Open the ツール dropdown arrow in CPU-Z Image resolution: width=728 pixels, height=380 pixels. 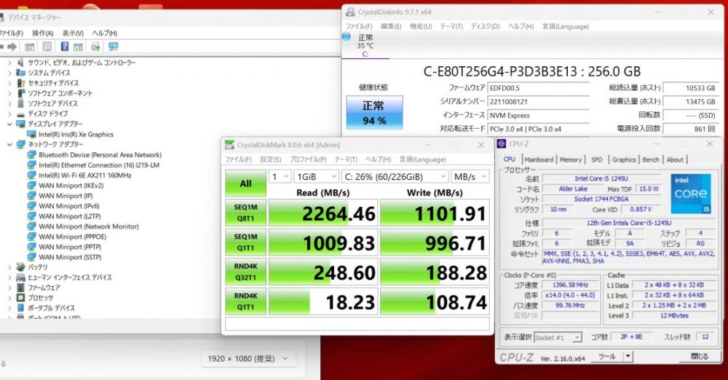click(628, 356)
